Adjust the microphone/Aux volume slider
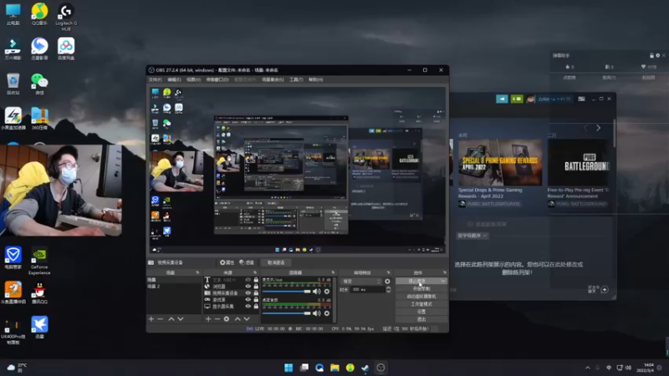This screenshot has height=376, width=669. coord(286,292)
